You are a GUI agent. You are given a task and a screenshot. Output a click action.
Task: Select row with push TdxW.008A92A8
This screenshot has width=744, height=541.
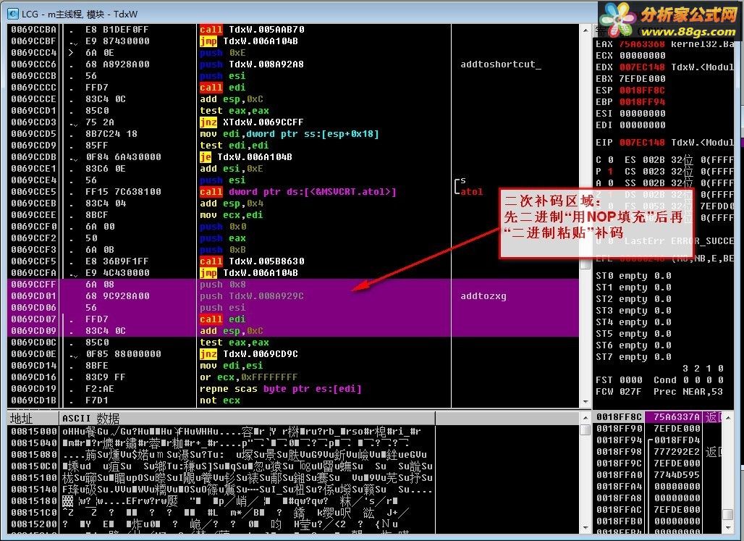[293, 64]
